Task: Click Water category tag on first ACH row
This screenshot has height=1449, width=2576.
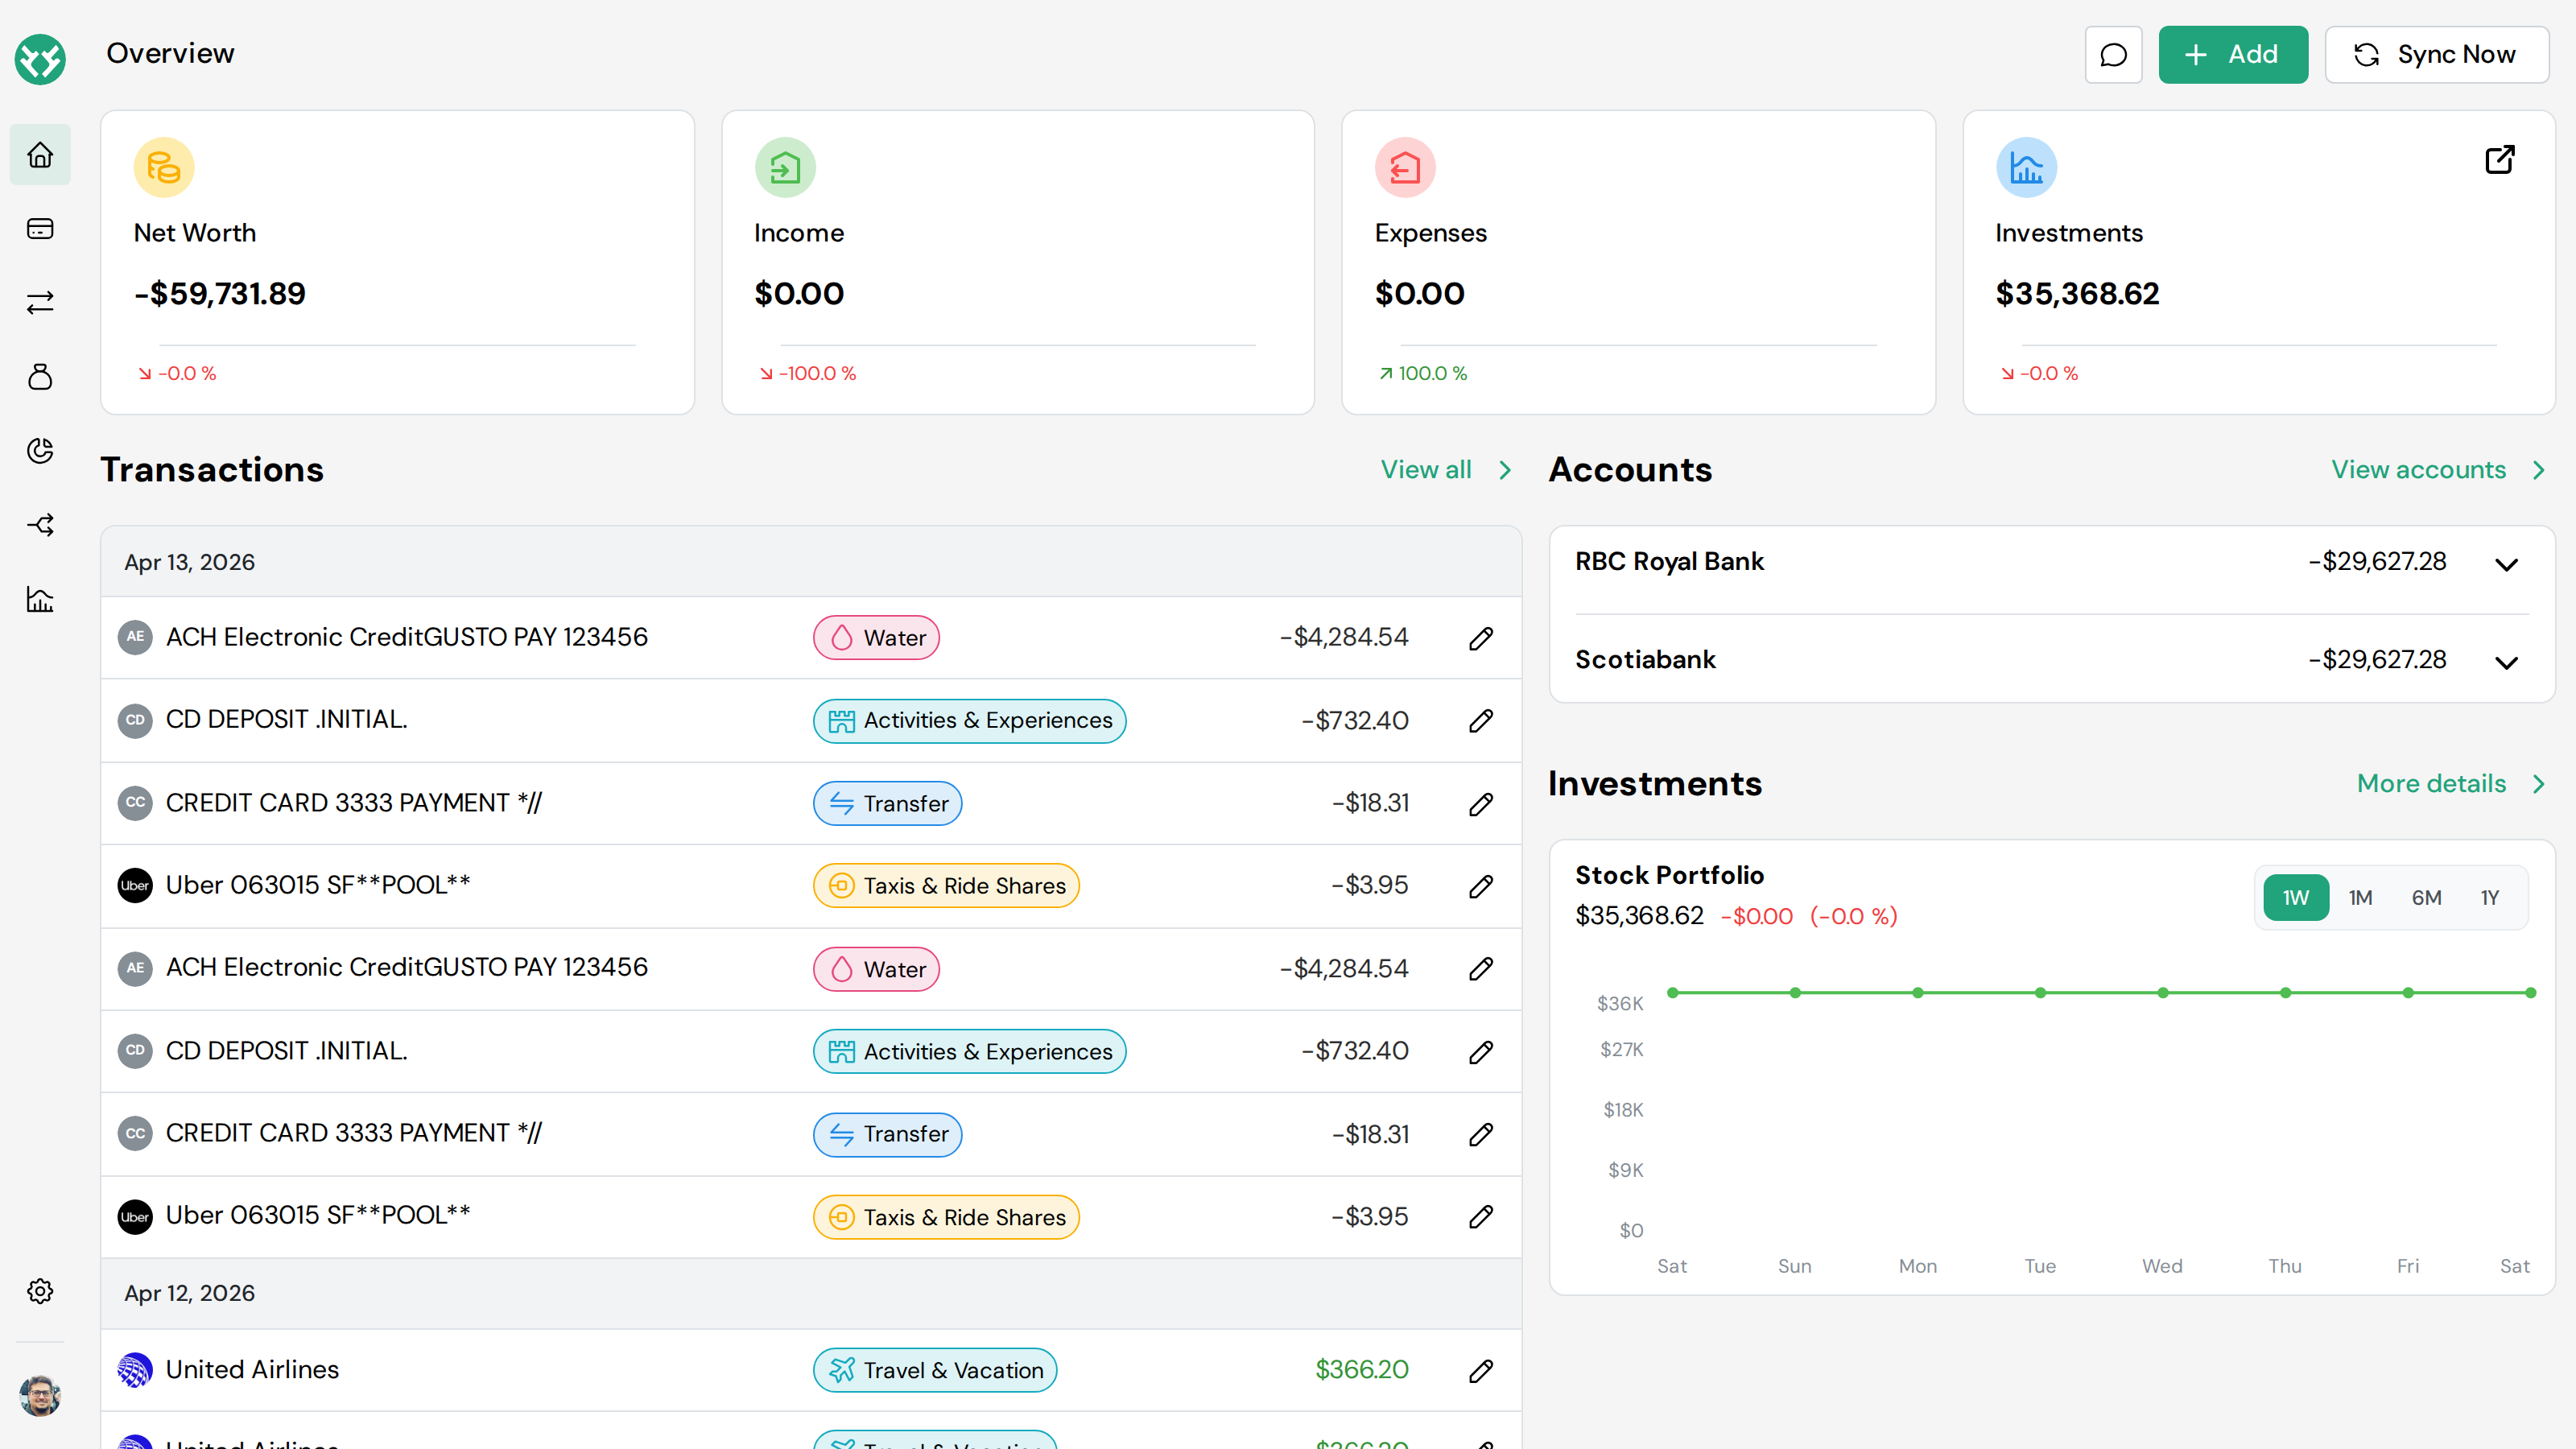Action: pyautogui.click(x=876, y=638)
